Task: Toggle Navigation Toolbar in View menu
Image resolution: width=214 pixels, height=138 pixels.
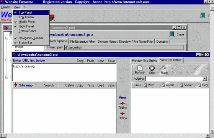Action: coord(31,38)
